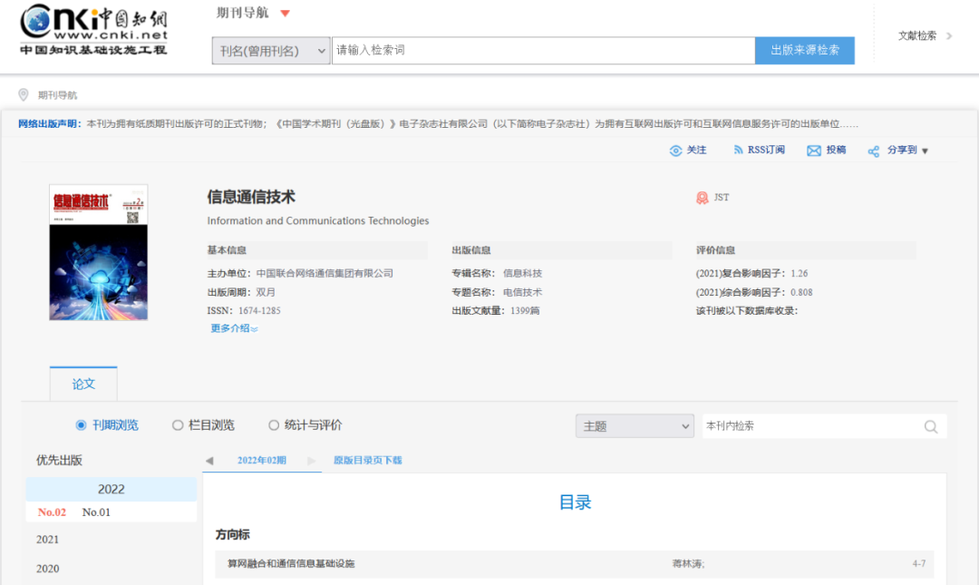Click the previous issue left arrow
This screenshot has width=979, height=585.
click(x=209, y=461)
